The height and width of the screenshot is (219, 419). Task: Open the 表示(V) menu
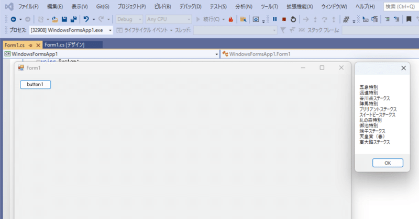pyautogui.click(x=80, y=7)
